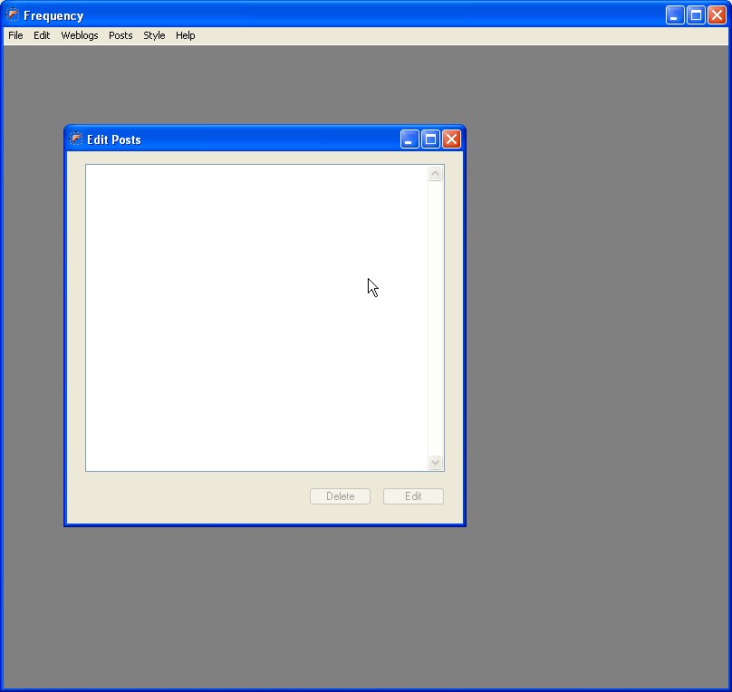Click the Edit Posts title bar text
This screenshot has height=692, width=732.
[x=114, y=139]
